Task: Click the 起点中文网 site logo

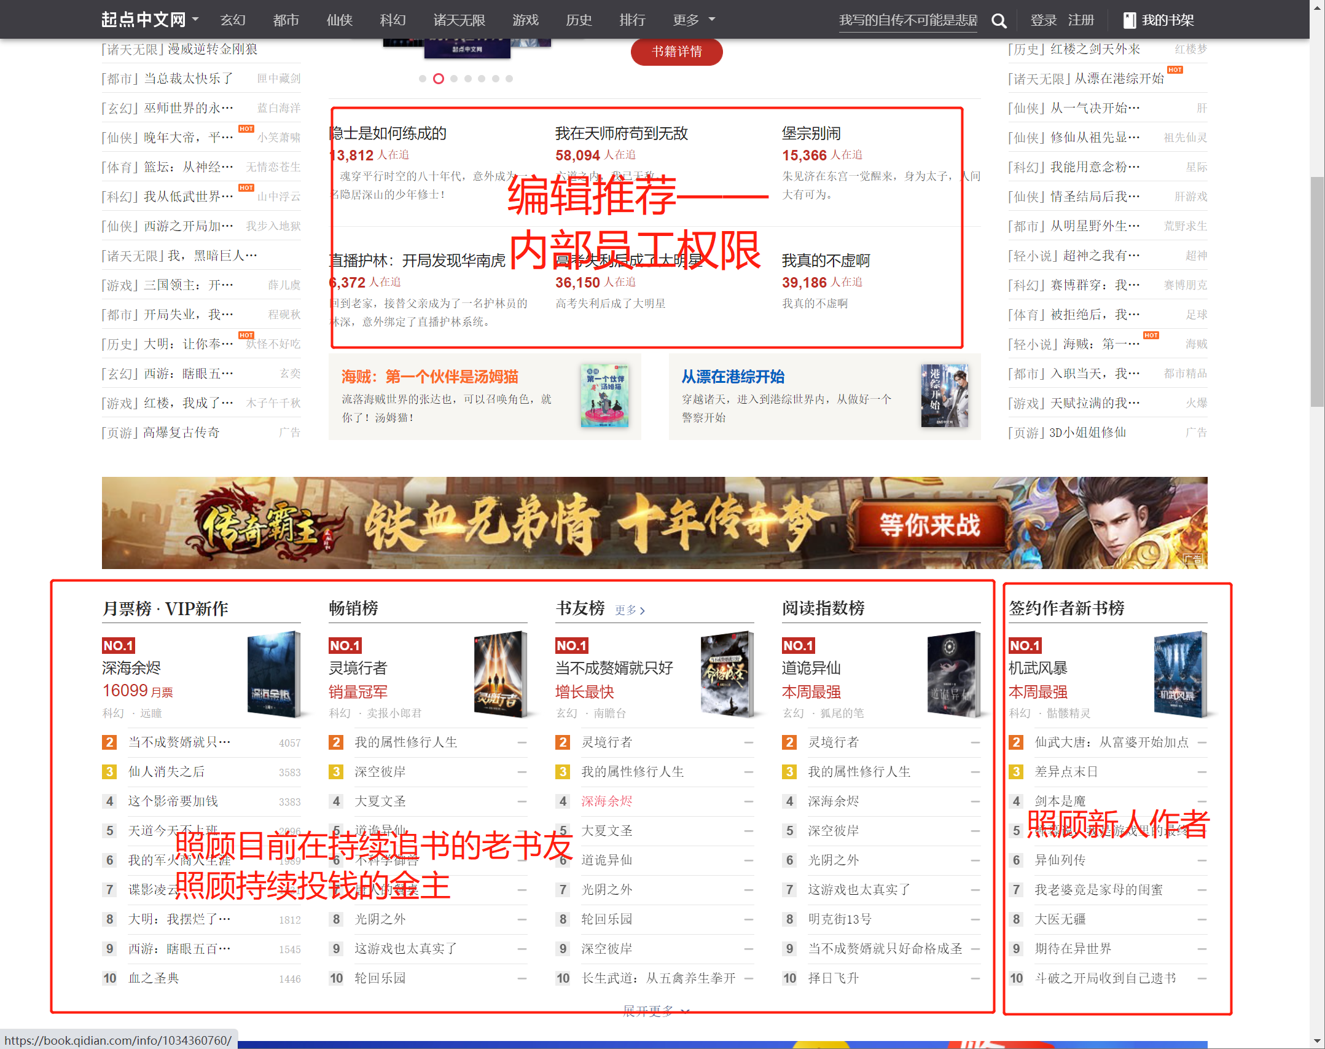Action: (143, 18)
